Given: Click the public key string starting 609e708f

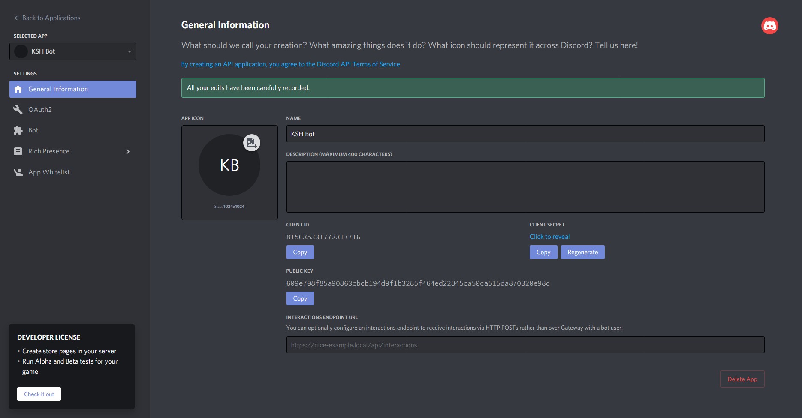Looking at the screenshot, I should click(418, 283).
